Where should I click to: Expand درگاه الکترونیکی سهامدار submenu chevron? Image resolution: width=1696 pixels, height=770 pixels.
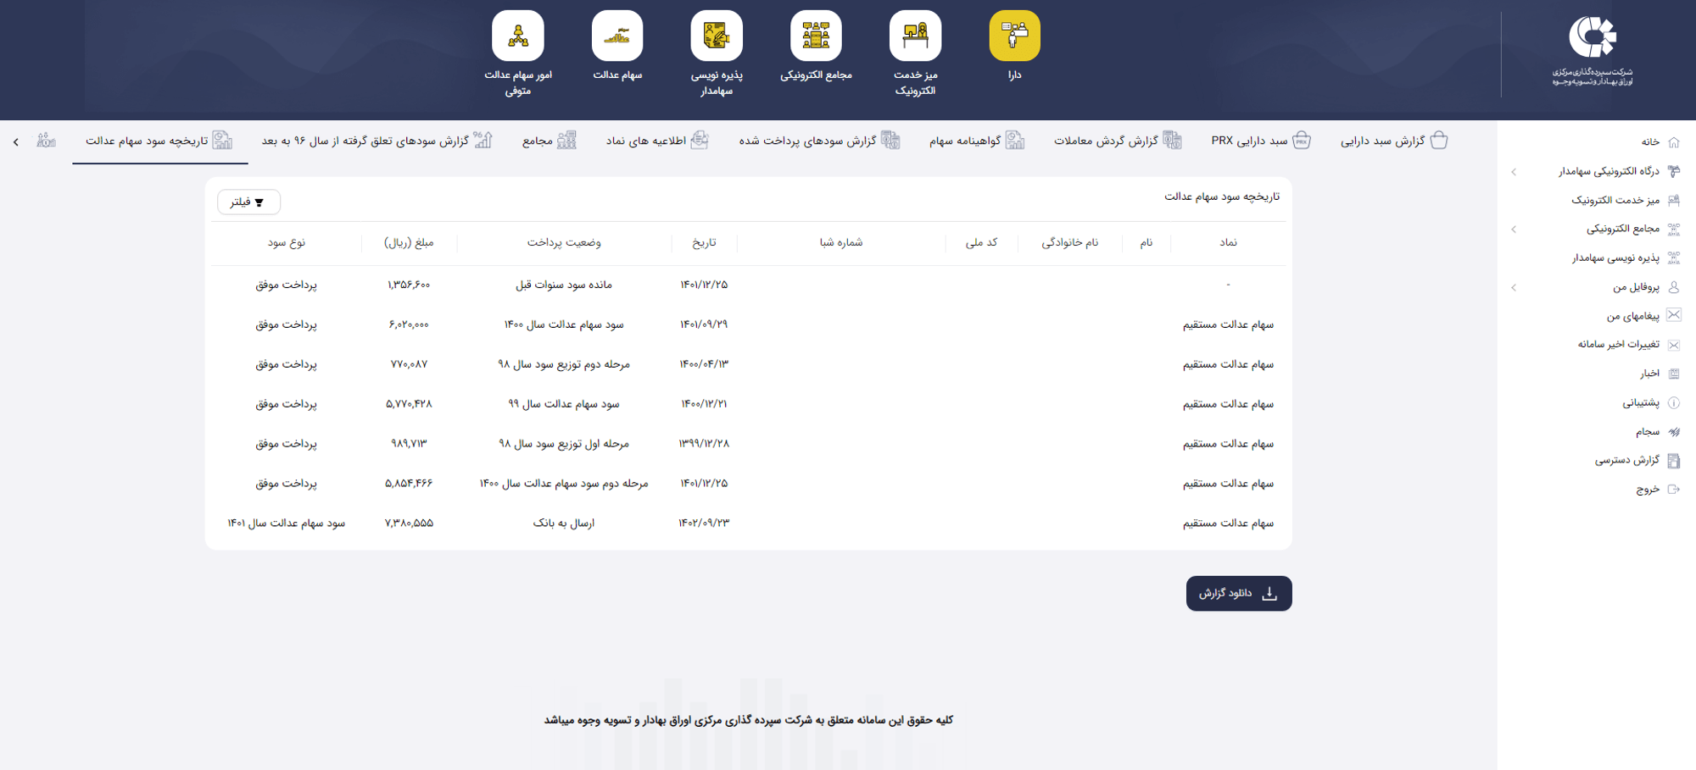click(x=1514, y=172)
